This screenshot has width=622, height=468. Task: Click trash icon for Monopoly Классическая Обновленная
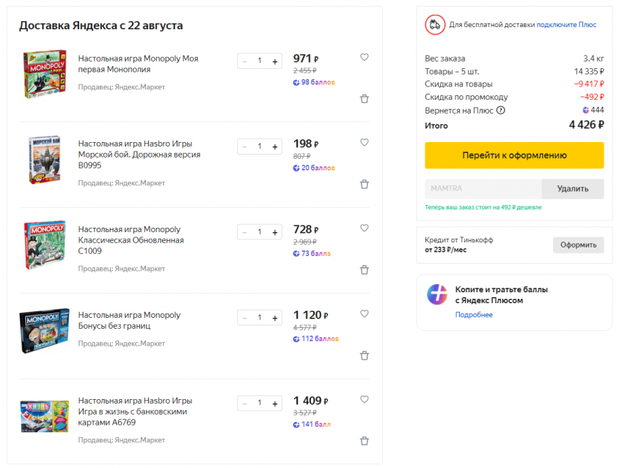(364, 270)
